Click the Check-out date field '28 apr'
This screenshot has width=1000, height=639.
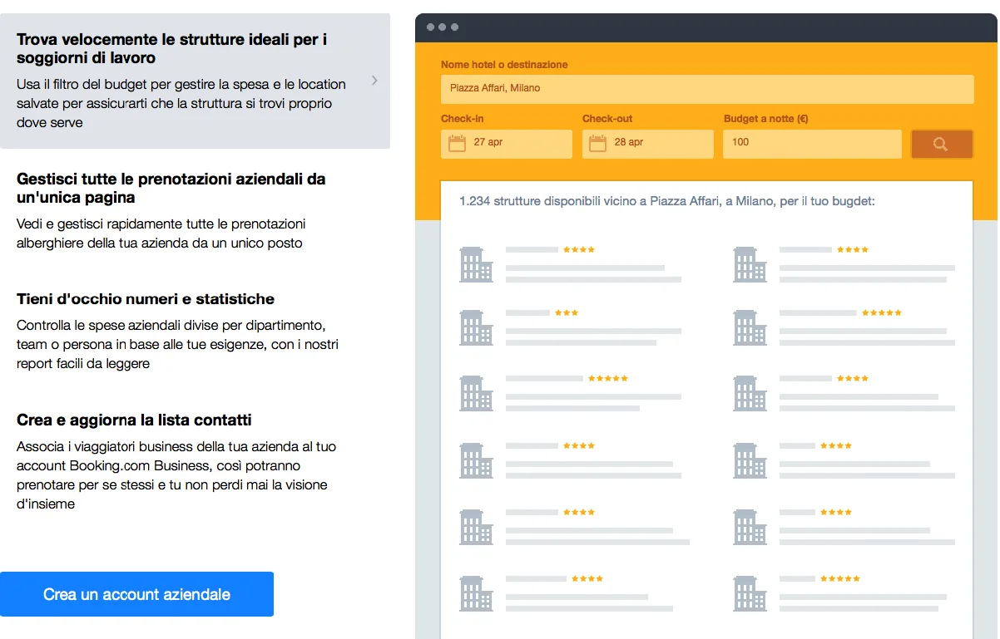pos(648,144)
